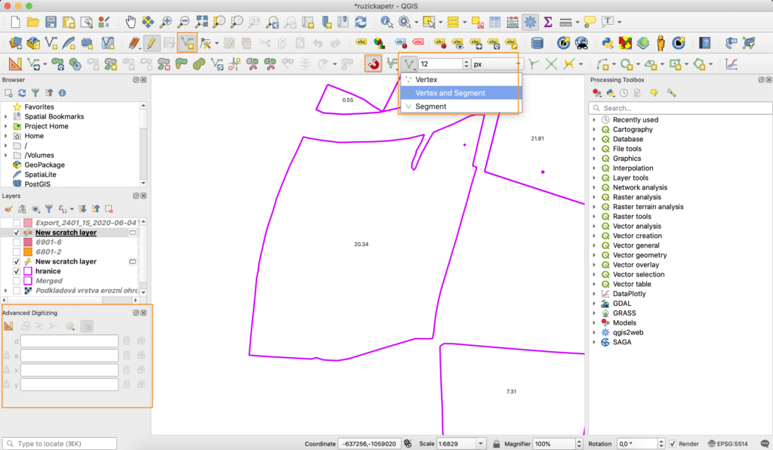
Task: Click the Zoom In magnifier icon
Action: point(165,22)
